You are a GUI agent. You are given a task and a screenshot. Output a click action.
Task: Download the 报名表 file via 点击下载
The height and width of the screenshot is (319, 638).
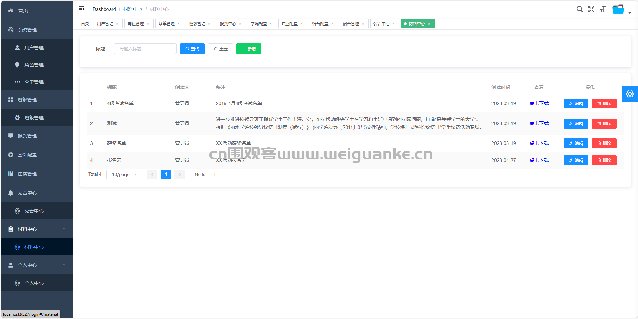point(539,160)
